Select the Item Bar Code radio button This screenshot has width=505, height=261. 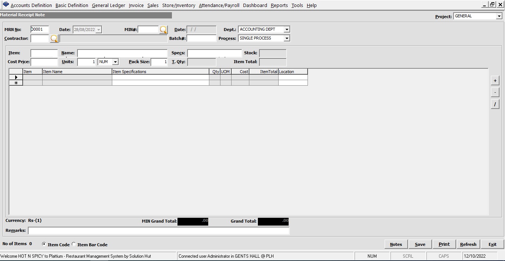74,244
